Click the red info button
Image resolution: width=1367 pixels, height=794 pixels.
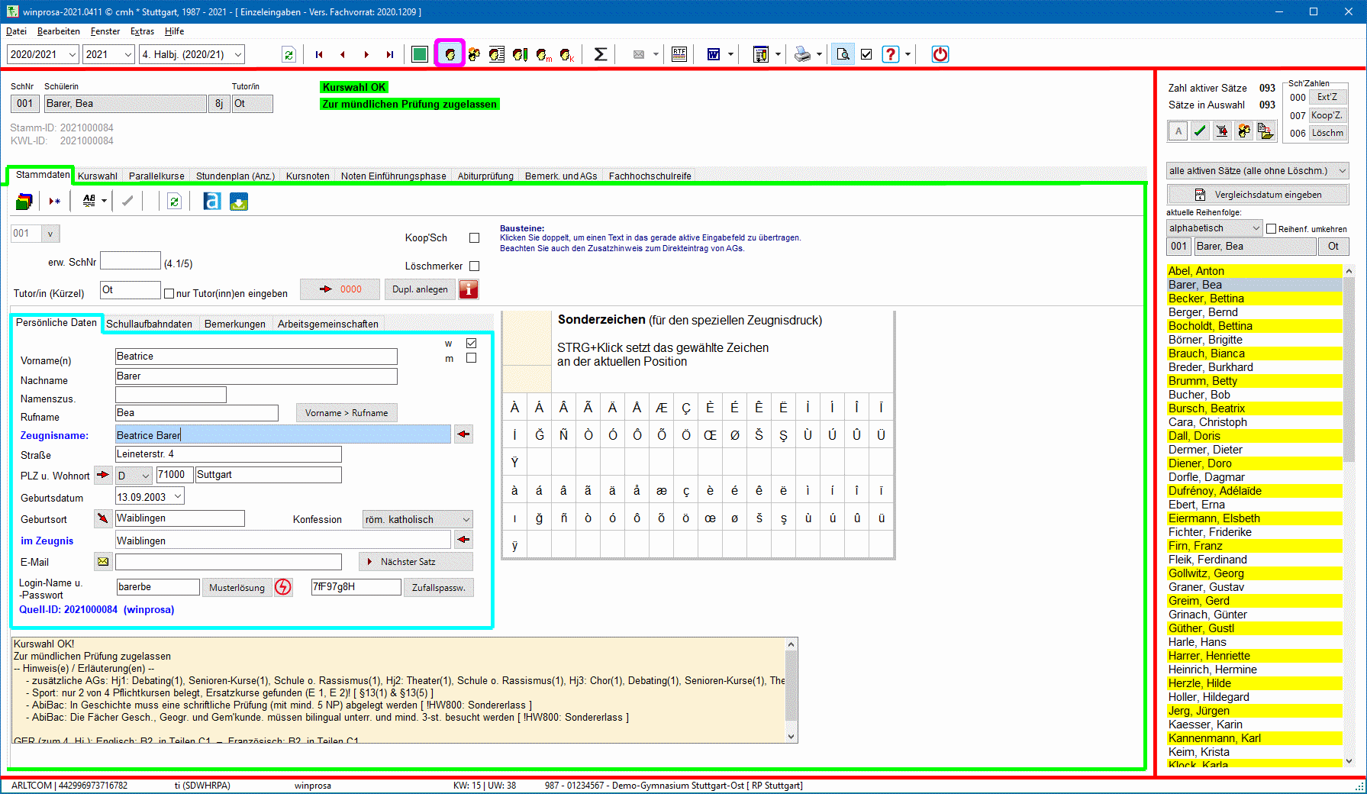click(x=469, y=289)
